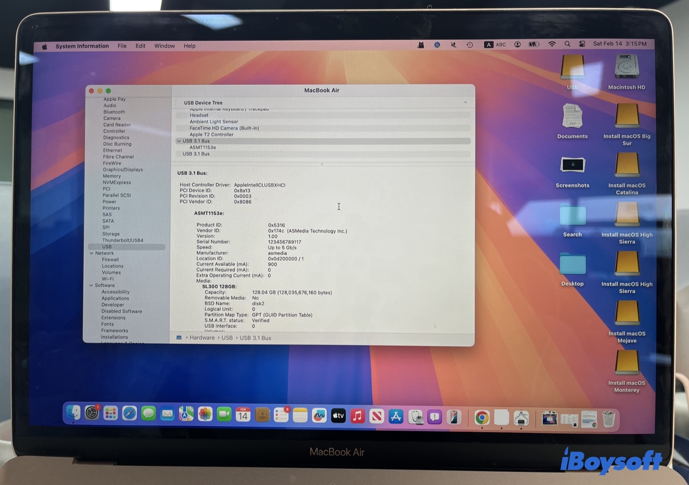Collapse the Network section in sidebar
The height and width of the screenshot is (485, 689).
pyautogui.click(x=91, y=253)
